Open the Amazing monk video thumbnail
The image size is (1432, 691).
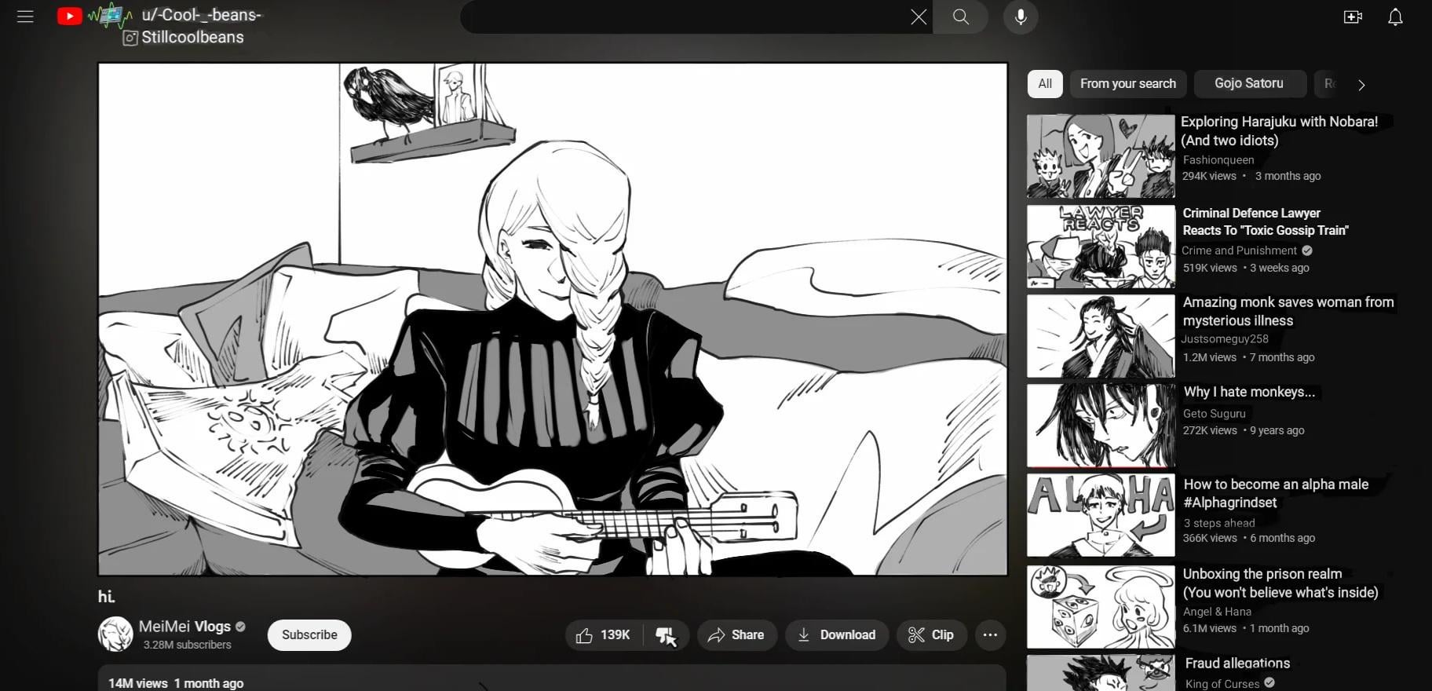(1101, 336)
